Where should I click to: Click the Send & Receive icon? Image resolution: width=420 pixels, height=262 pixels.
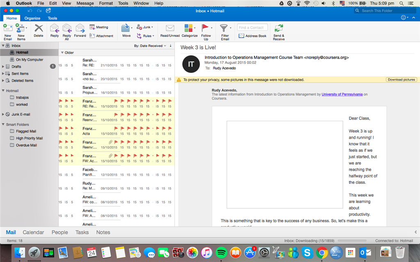[279, 28]
